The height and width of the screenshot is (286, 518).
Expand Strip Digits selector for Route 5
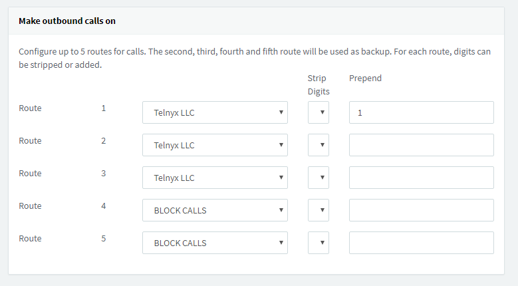click(319, 243)
